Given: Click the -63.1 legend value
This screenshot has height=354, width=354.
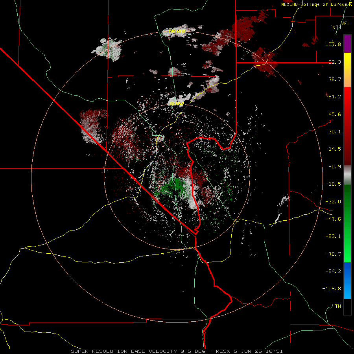Looking at the screenshot, I should 333,236.
